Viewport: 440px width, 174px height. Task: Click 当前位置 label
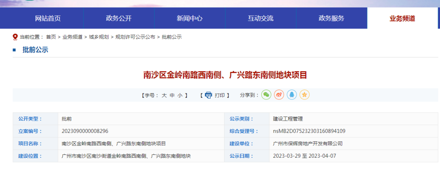[31, 37]
